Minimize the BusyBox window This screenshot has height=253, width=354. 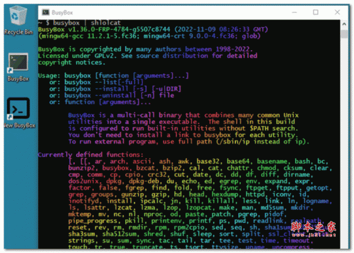click(294, 12)
